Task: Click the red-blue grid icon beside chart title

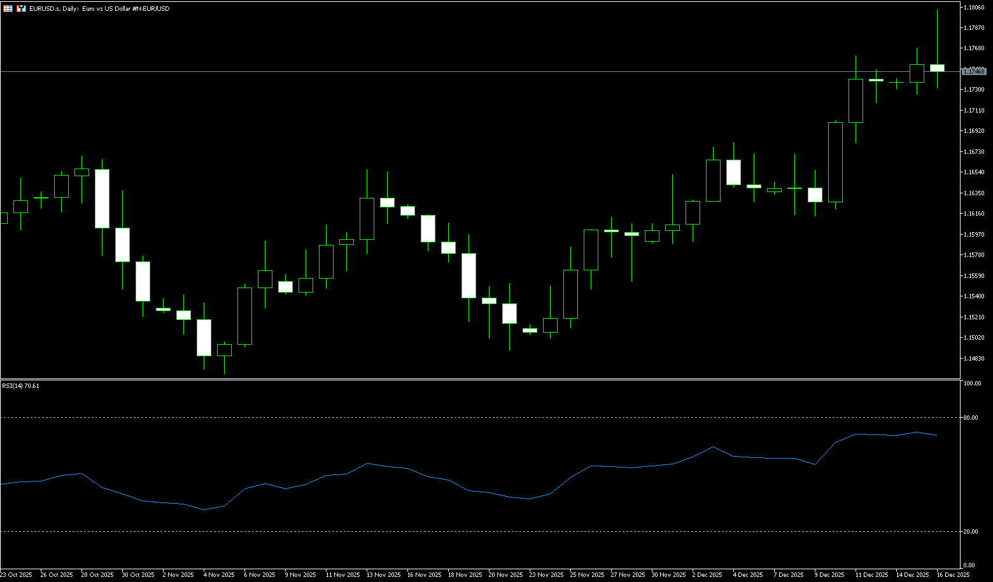Action: point(8,8)
